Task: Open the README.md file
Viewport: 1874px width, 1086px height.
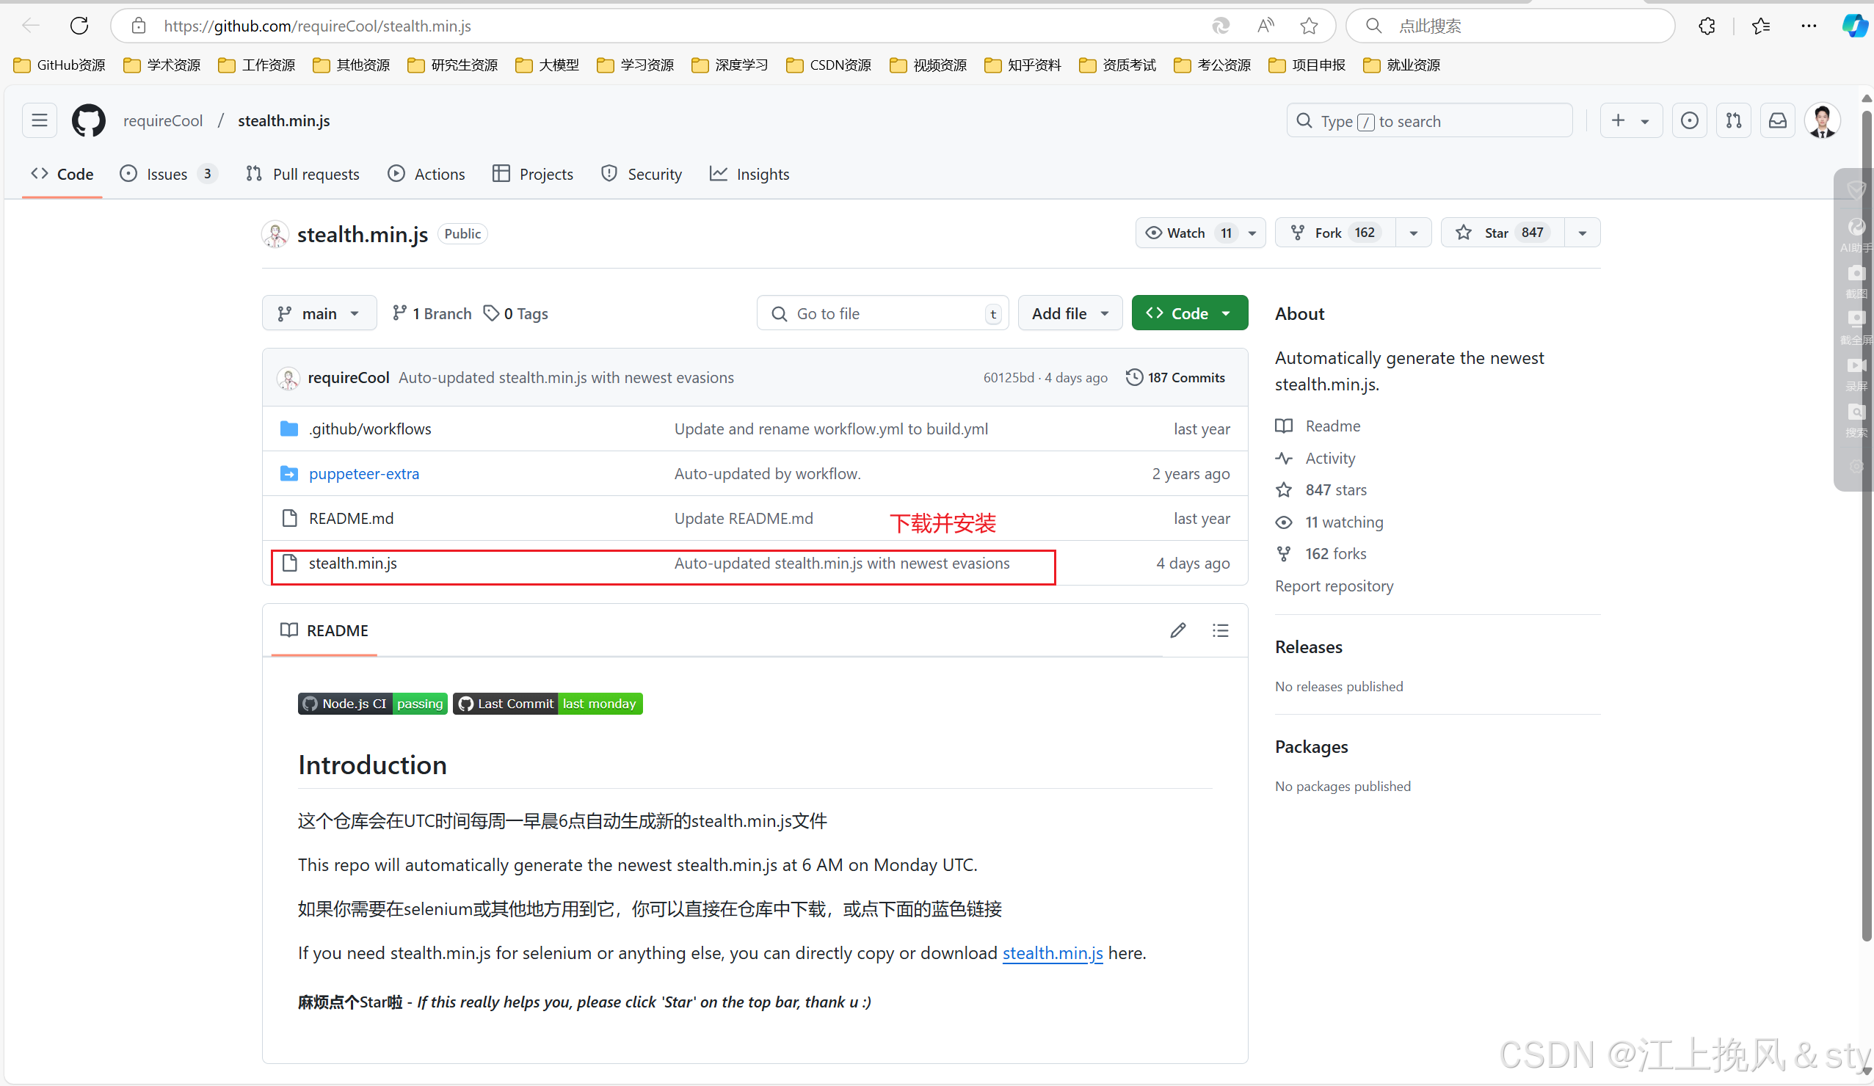Action: coord(351,518)
